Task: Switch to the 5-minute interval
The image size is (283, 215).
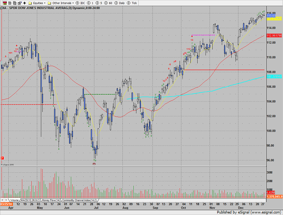Action: click(x=99, y=3)
